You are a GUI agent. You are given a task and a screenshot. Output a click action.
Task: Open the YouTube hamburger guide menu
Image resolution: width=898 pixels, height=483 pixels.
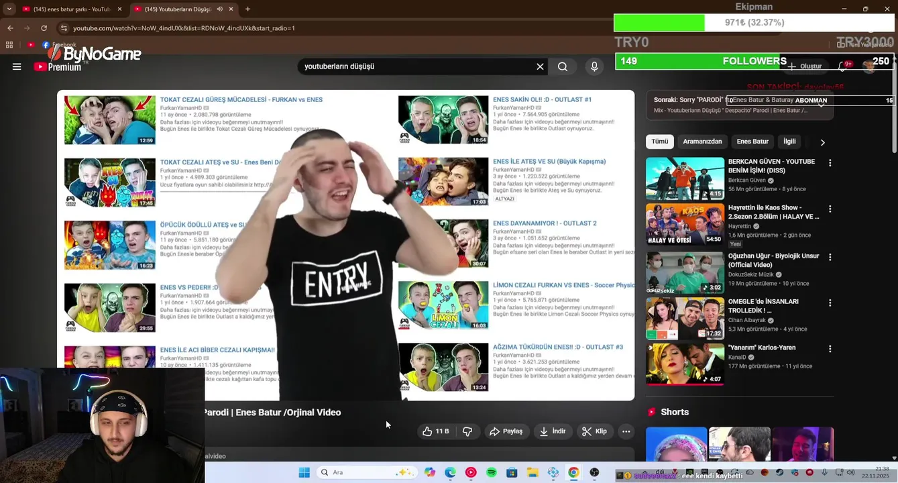[17, 66]
